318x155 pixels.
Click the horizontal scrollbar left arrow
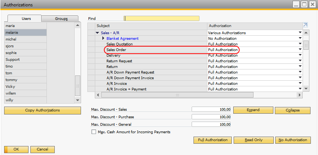[98, 95]
